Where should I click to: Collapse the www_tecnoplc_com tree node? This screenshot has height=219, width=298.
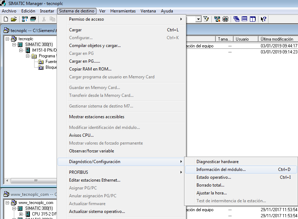tap(7, 203)
